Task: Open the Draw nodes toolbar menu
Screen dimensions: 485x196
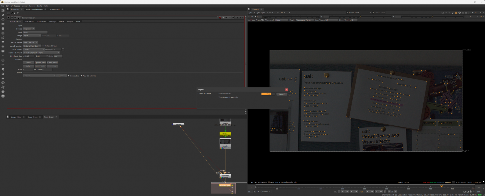Action: (3, 15)
